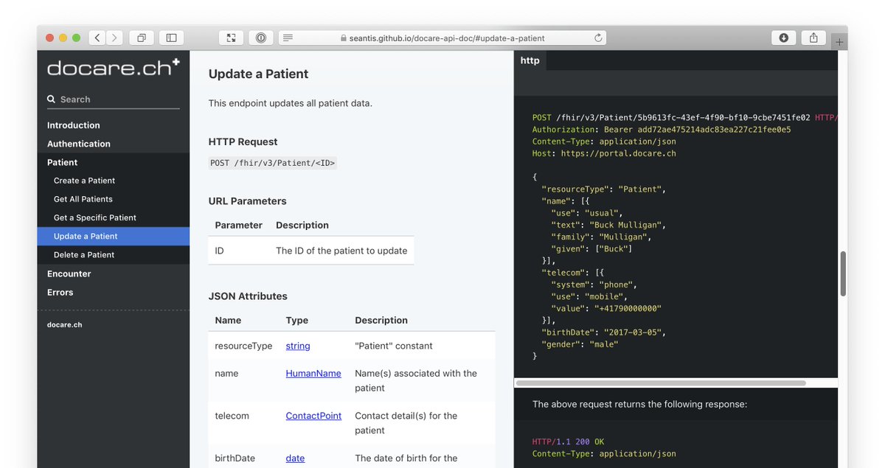Click the HTTP/1.1 200 OK response line
This screenshot has height=468, width=885.
click(568, 442)
